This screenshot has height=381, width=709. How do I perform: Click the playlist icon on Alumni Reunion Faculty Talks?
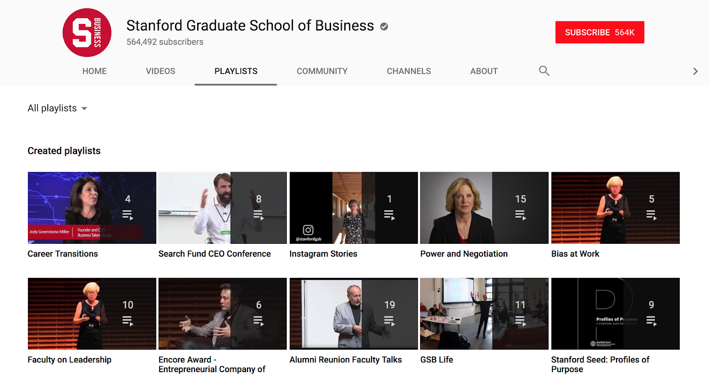[390, 321]
